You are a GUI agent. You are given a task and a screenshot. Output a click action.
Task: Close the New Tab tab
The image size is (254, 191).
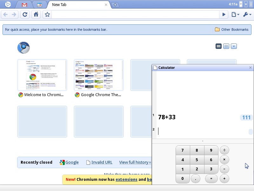106,5
